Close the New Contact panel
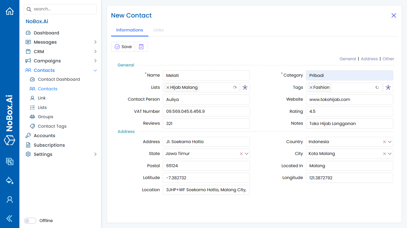Image resolution: width=407 pixels, height=228 pixels. point(394,15)
